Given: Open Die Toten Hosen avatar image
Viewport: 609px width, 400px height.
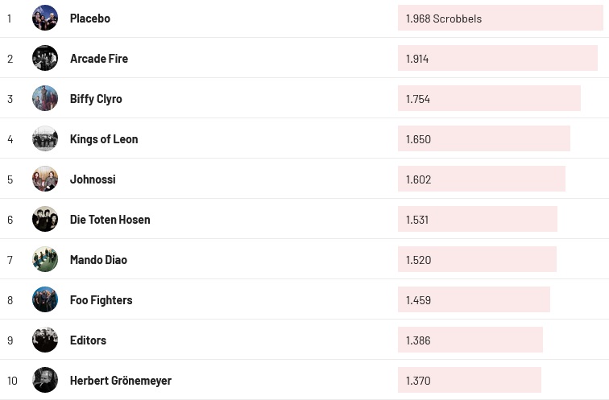Looking at the screenshot, I should 45,219.
